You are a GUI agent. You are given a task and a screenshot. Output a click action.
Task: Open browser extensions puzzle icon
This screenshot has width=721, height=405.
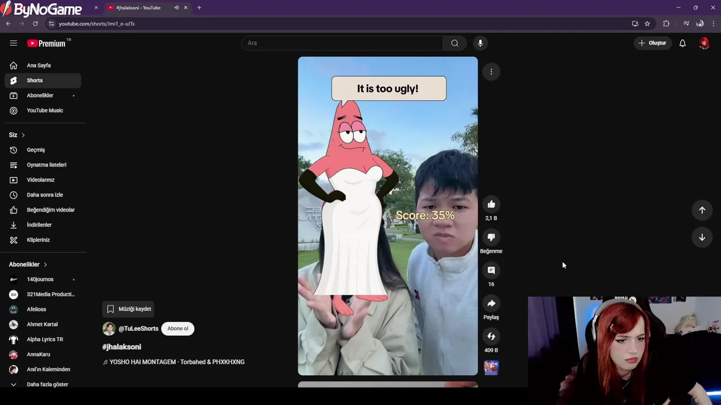[666, 24]
